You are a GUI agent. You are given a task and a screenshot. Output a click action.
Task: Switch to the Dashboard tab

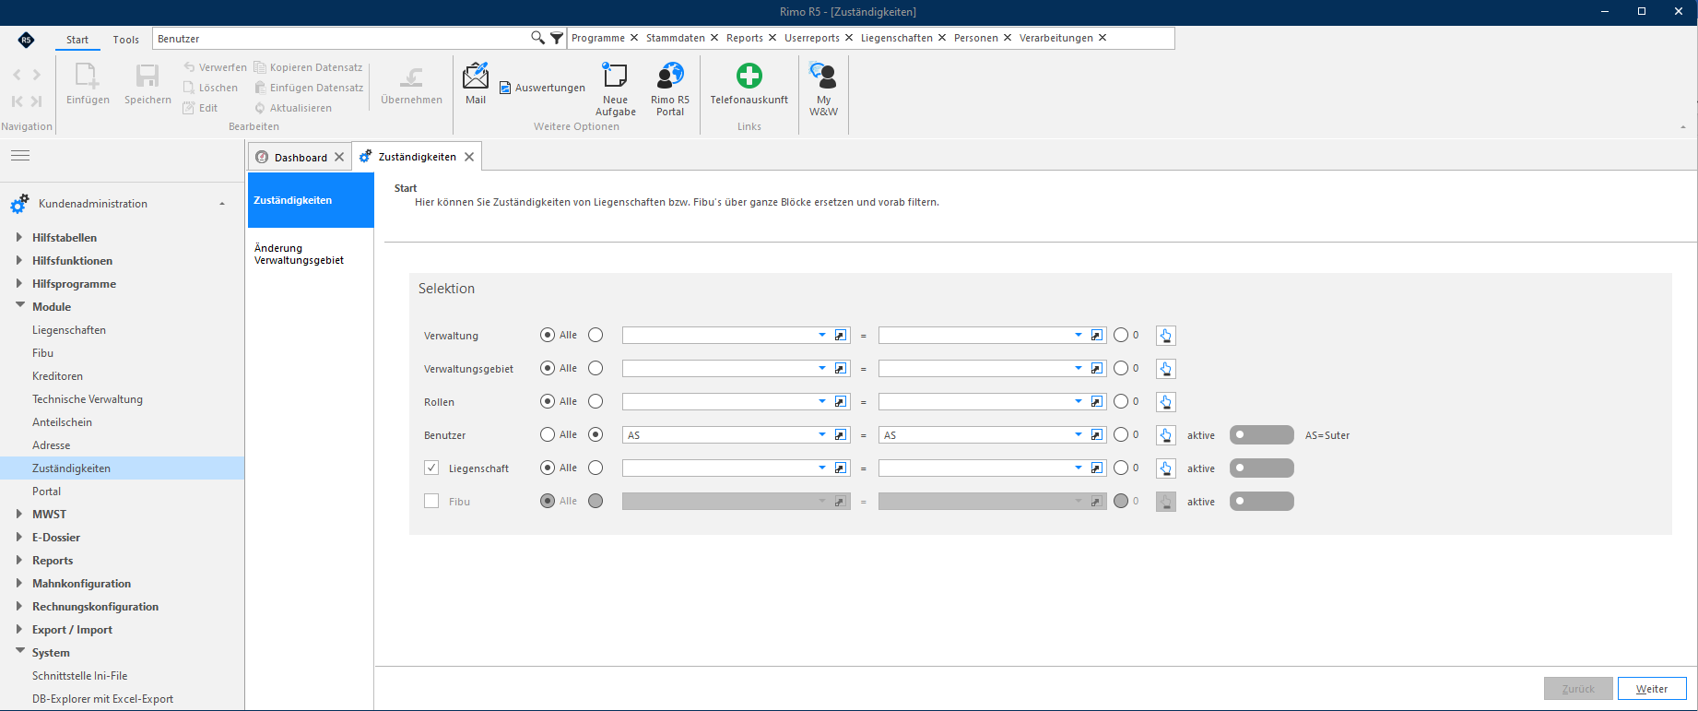coord(301,158)
